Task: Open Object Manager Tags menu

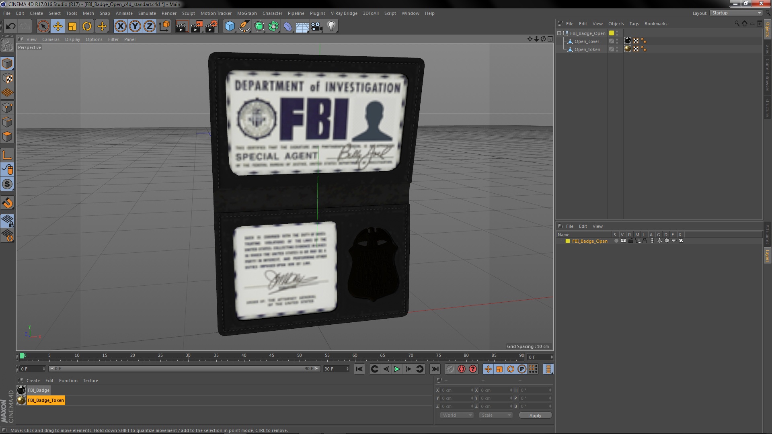Action: click(x=634, y=24)
